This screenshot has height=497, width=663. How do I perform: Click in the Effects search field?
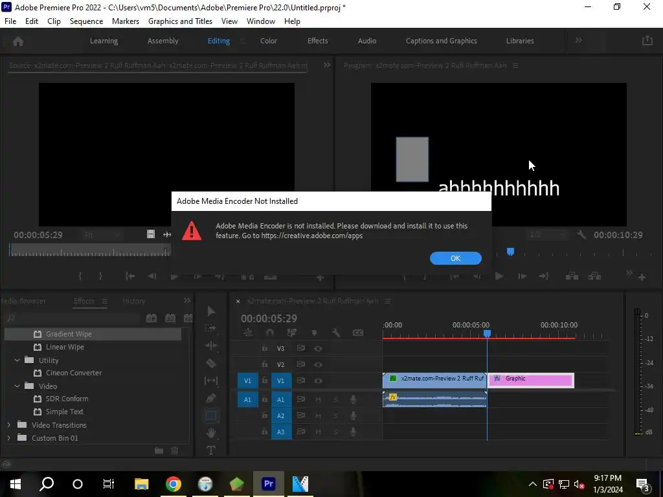pyautogui.click(x=72, y=318)
